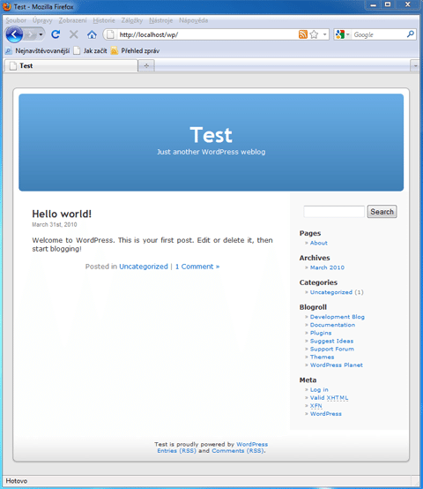Image resolution: width=423 pixels, height=489 pixels.
Task: Open the Přehled zpráv feed bookmark
Action: pyautogui.click(x=136, y=51)
